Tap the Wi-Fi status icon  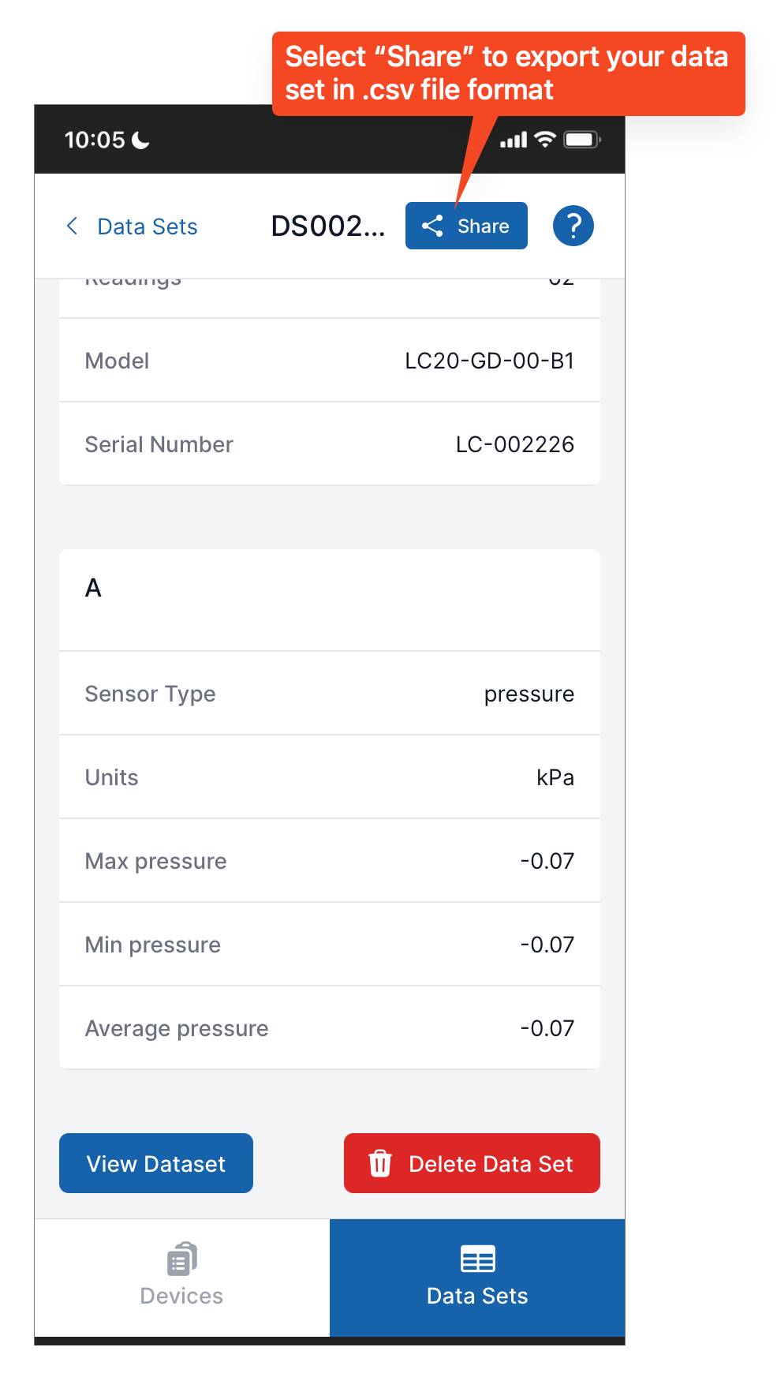click(x=545, y=140)
